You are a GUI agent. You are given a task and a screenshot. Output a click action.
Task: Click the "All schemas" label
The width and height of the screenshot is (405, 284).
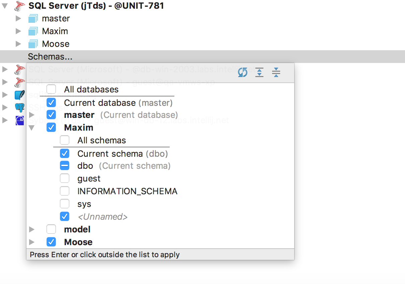click(102, 140)
